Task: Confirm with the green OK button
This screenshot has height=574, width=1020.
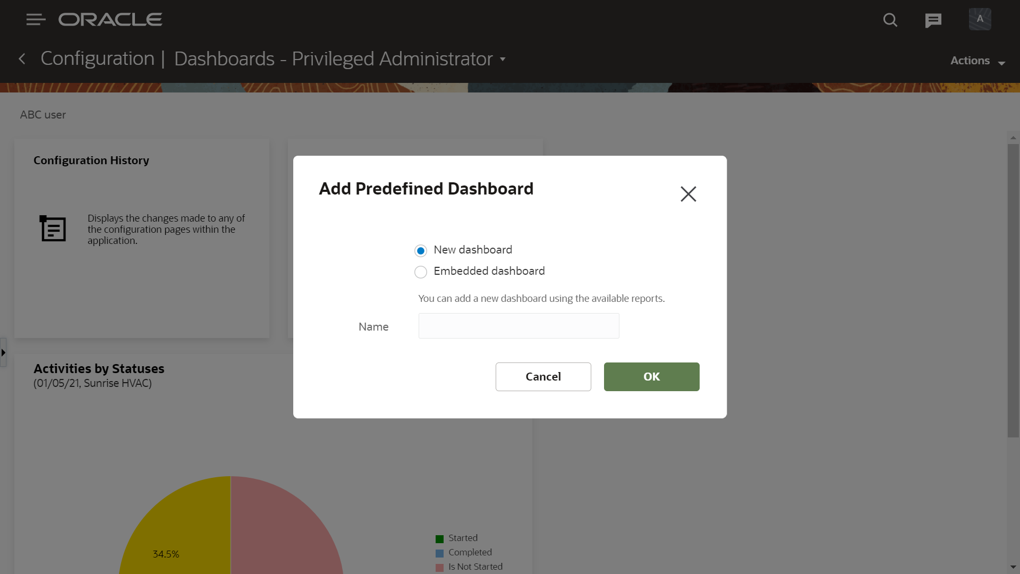Action: tap(651, 377)
